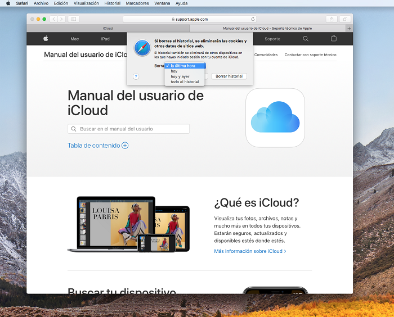Click the search magnifier in Apple navbar
This screenshot has height=317, width=394.
(x=306, y=39)
